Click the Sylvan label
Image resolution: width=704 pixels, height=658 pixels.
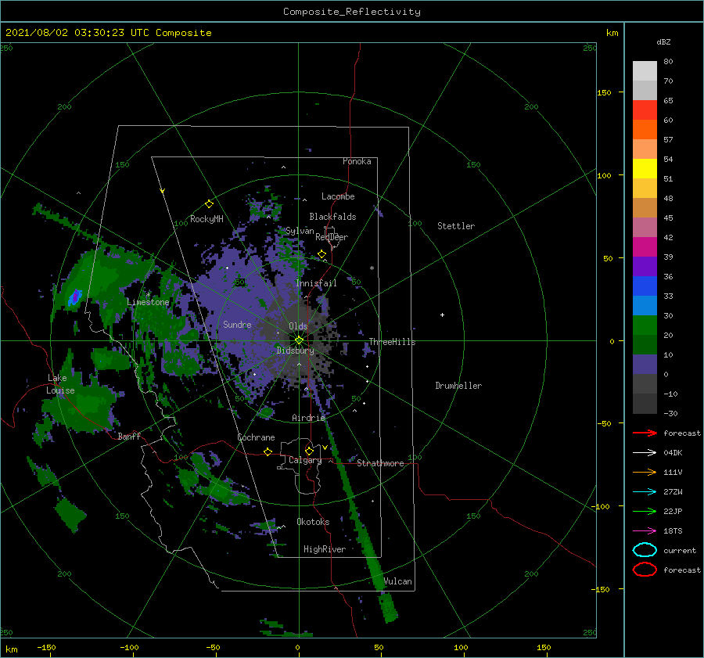300,231
